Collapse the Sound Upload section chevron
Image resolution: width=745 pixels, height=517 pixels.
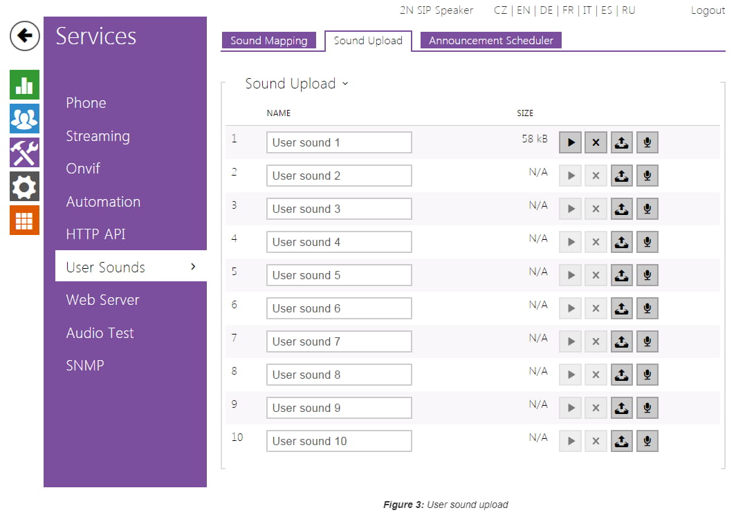[x=345, y=84]
